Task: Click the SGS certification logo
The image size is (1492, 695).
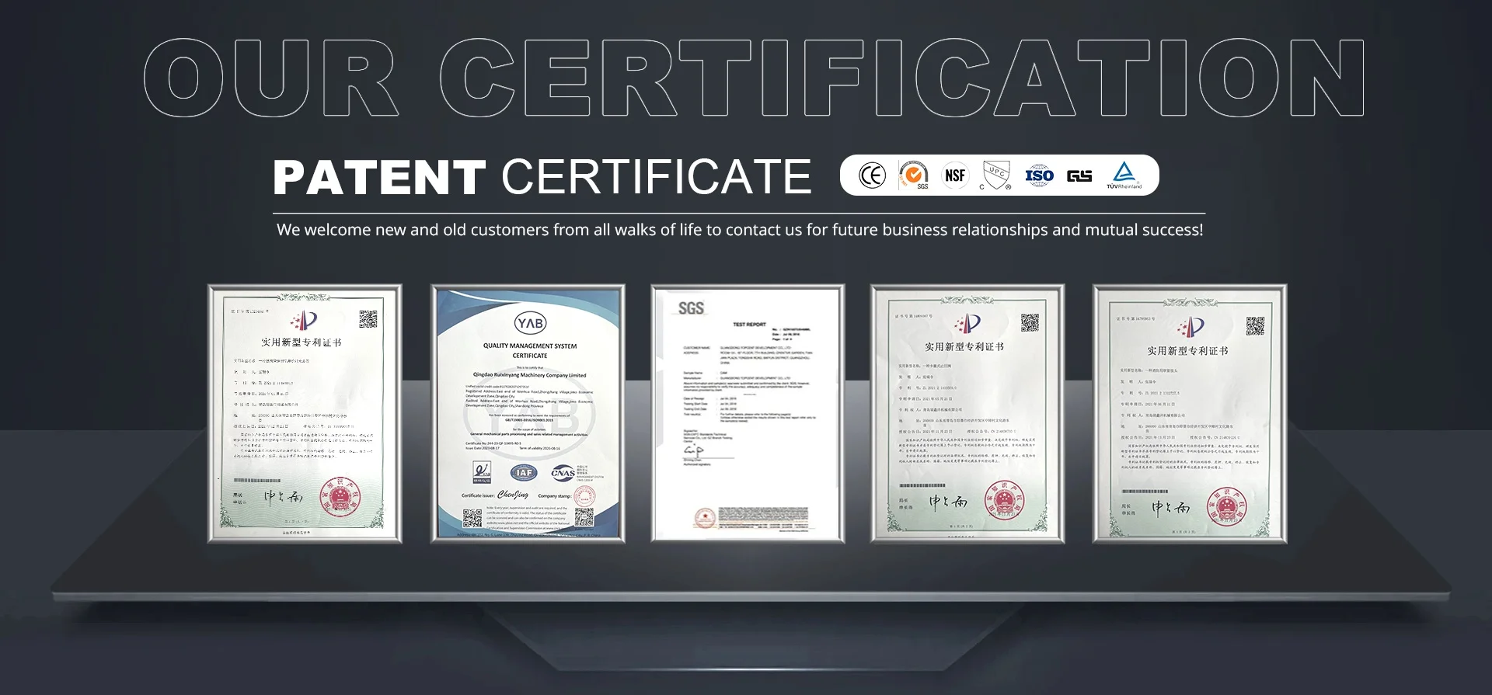Action: [914, 175]
